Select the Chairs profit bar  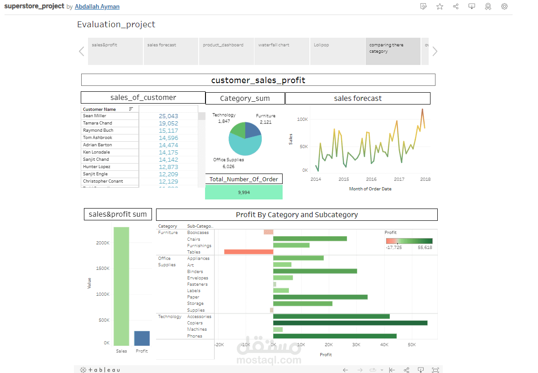(310, 239)
